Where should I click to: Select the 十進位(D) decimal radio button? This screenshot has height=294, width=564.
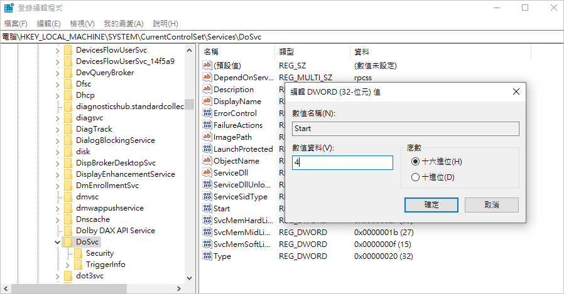415,177
